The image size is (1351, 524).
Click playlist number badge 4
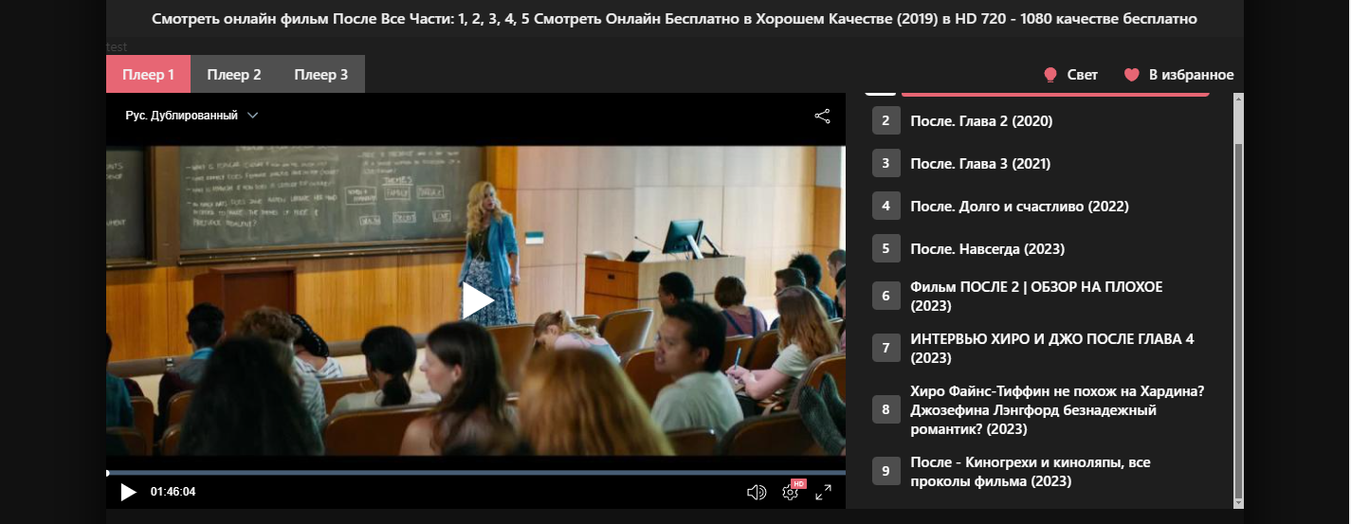[885, 206]
